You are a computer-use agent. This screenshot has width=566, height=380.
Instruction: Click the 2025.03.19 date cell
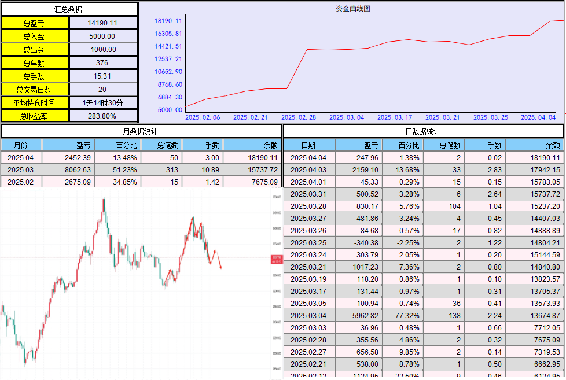click(310, 279)
